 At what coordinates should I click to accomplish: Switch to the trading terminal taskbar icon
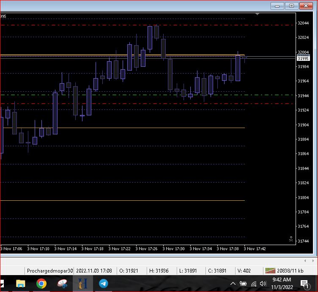83,284
